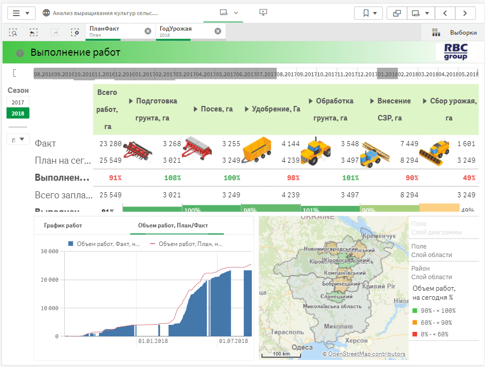Go to the next sheet arrow

[465, 13]
